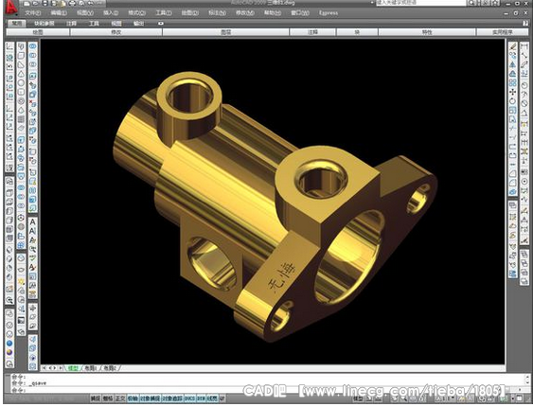
Task: Open the red AutoCAD application menu
Action: click(x=10, y=8)
